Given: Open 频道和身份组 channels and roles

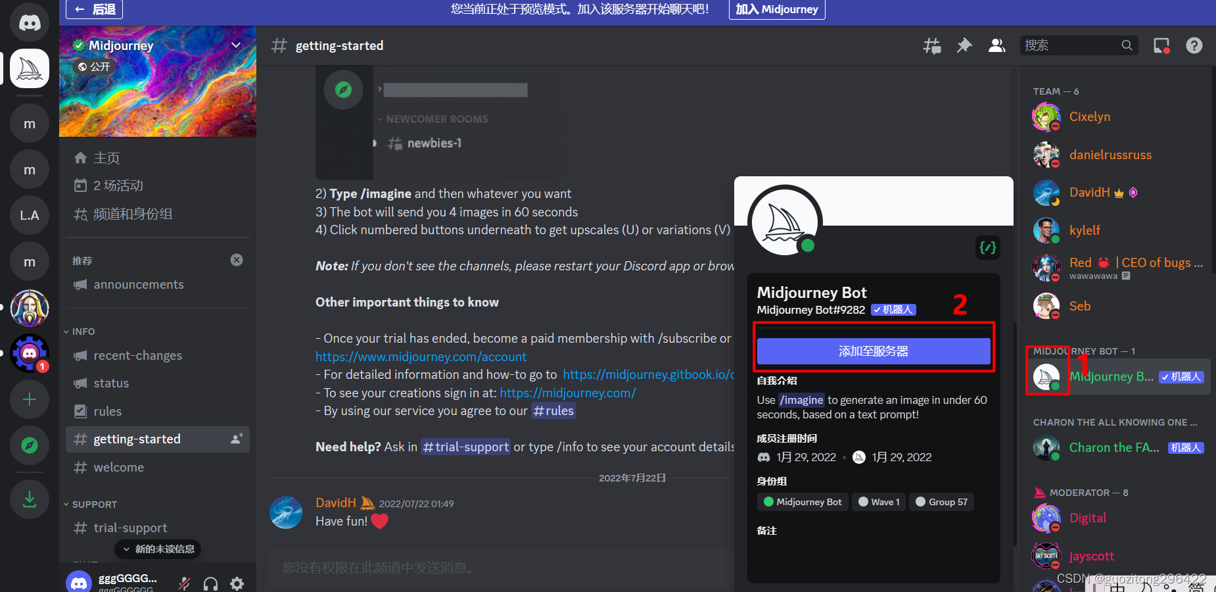Looking at the screenshot, I should (158, 214).
